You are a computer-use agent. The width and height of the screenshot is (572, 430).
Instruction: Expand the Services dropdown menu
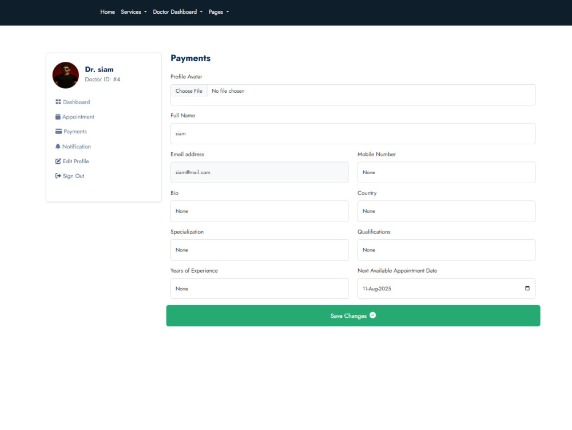(134, 12)
